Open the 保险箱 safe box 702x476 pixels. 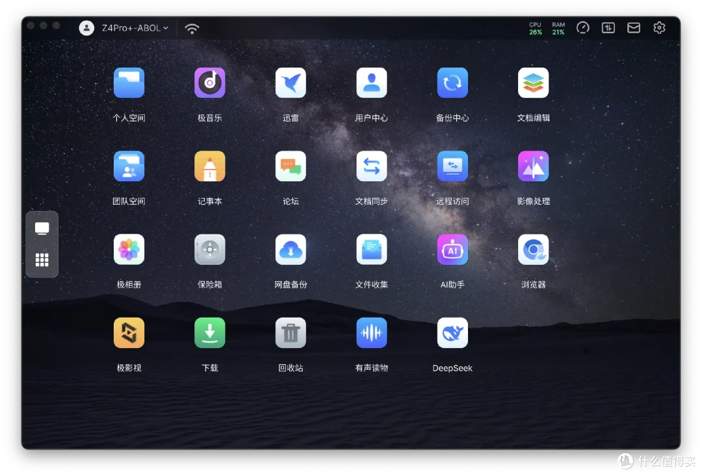209,249
